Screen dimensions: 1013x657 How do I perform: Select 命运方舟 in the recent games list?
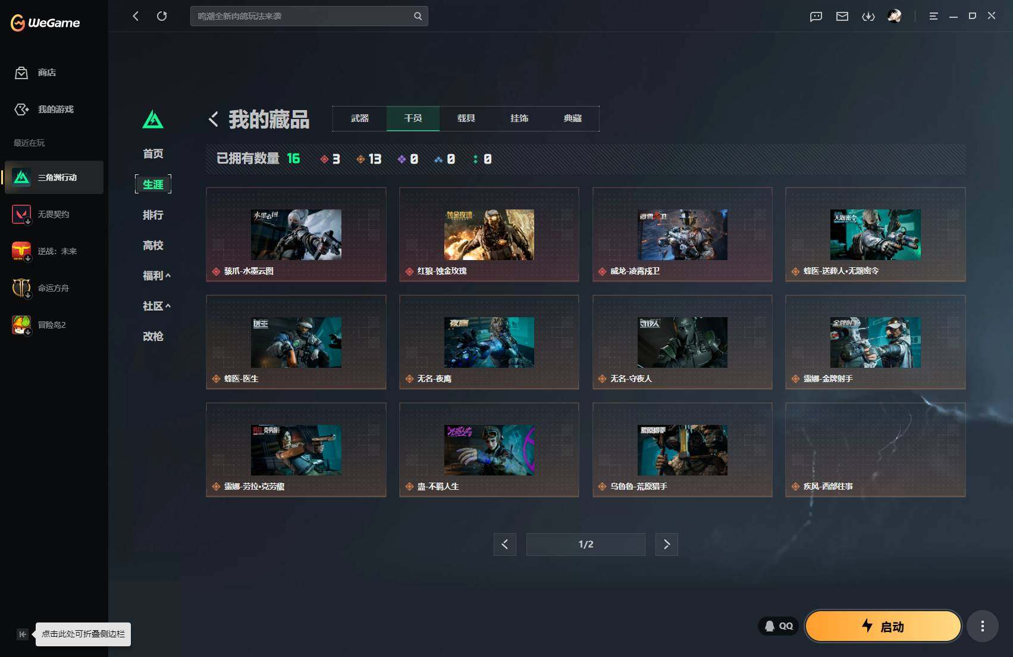(54, 288)
